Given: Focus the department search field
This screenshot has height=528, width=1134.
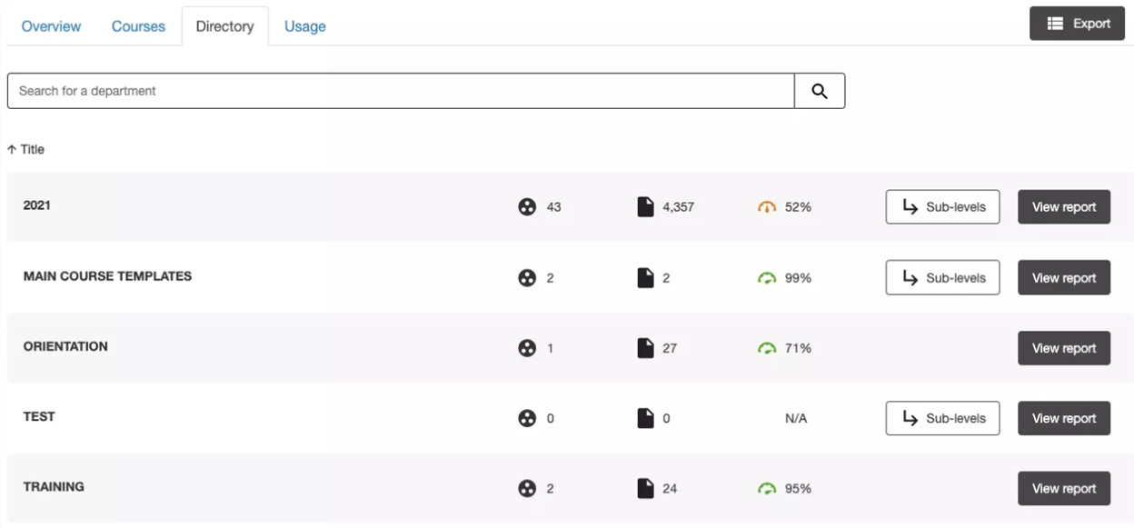Looking at the screenshot, I should click(400, 91).
